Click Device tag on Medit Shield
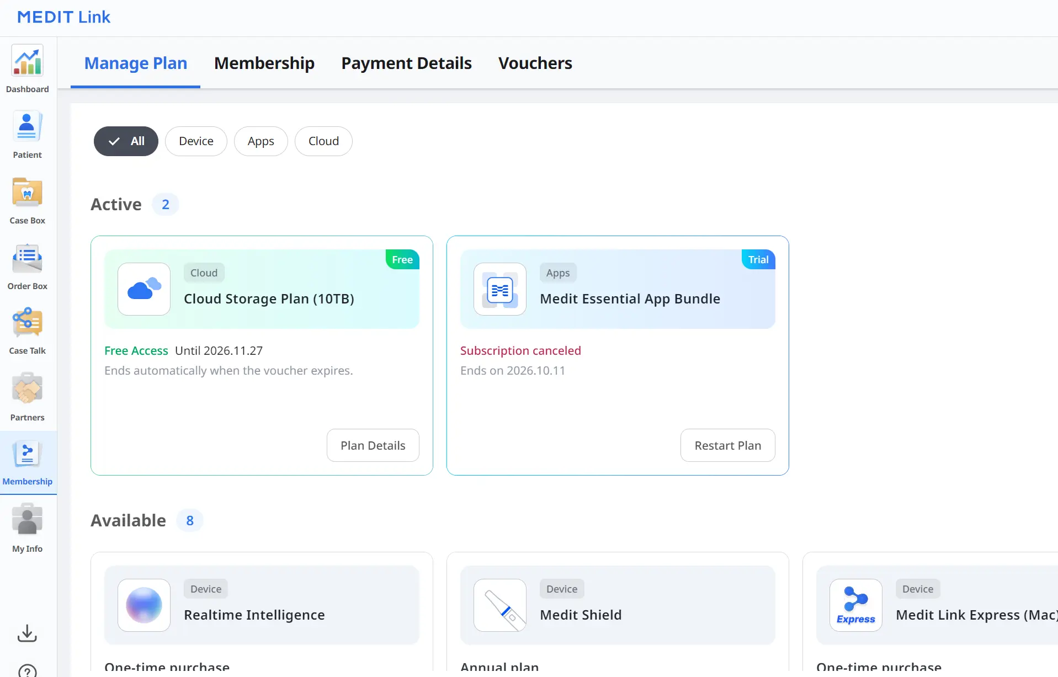 pyautogui.click(x=562, y=589)
